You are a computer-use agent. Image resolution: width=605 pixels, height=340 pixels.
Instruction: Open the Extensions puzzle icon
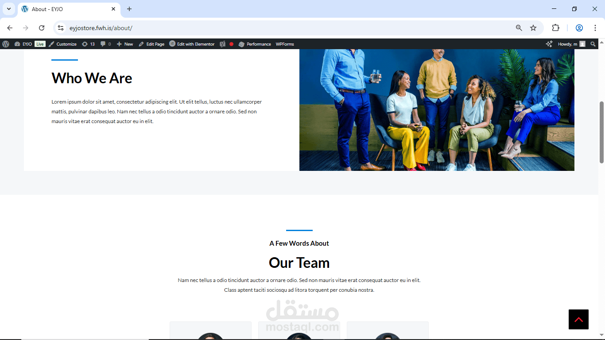tap(555, 28)
